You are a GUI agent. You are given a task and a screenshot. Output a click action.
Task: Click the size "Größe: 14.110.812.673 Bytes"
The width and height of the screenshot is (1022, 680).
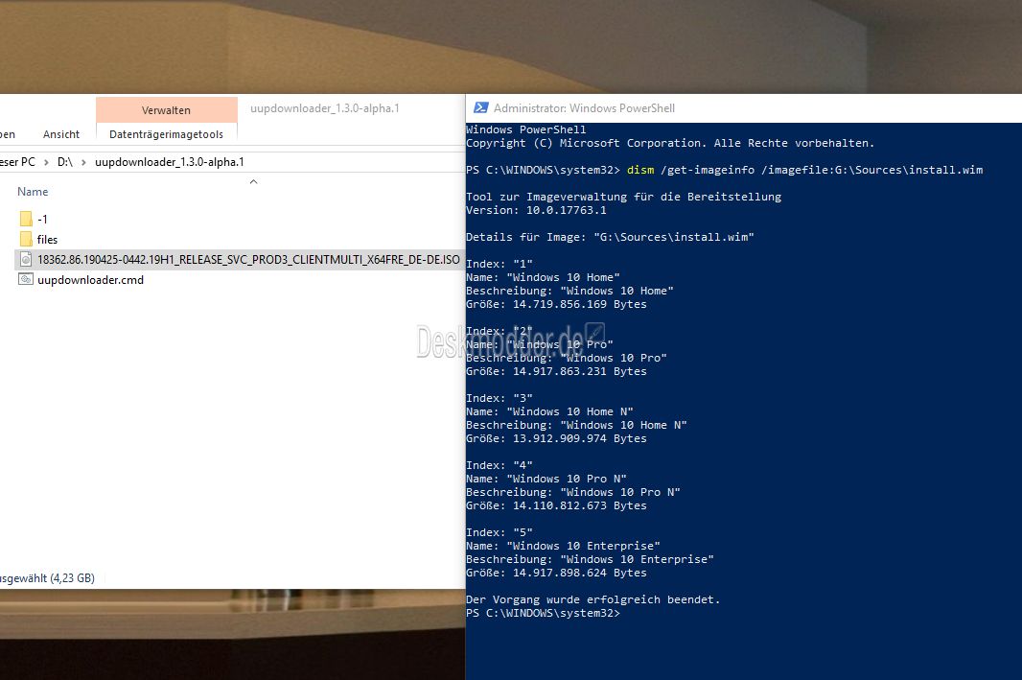pyautogui.click(x=557, y=505)
